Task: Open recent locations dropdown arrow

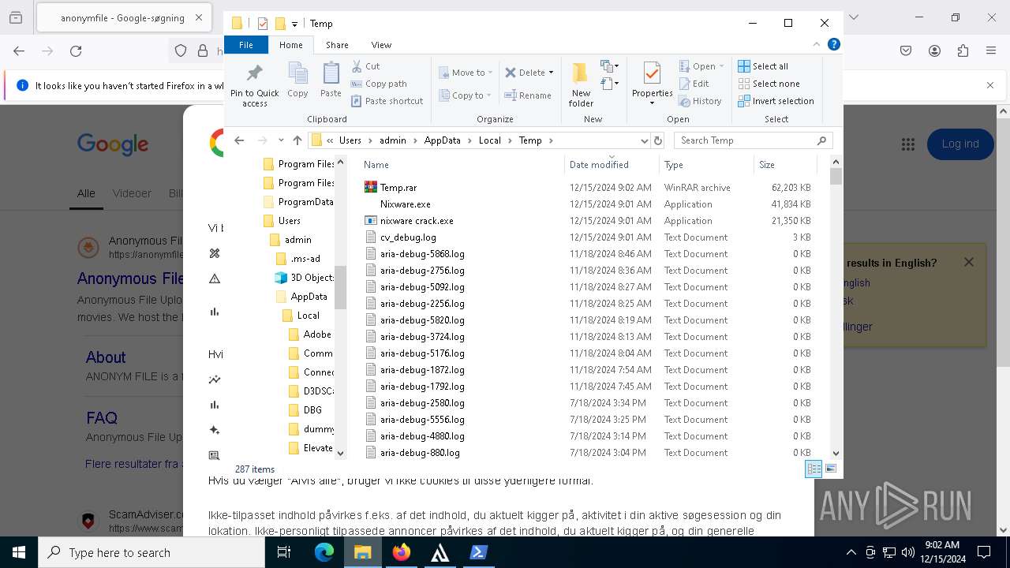Action: click(281, 140)
